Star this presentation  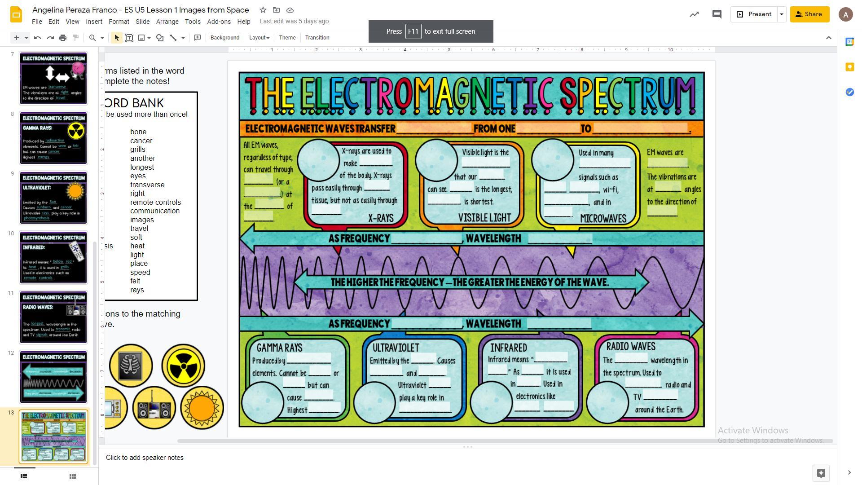[x=263, y=10]
